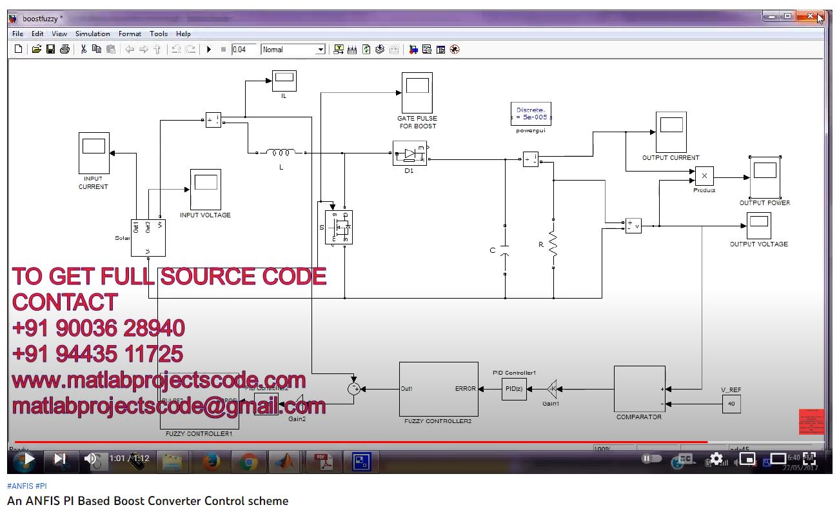The image size is (839, 514).
Task: Select the diode D1 block
Action: coord(410,153)
